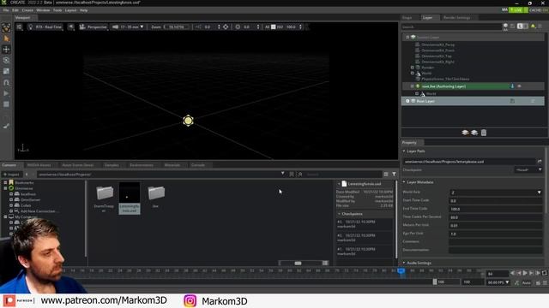
Task: Switch to the Layer tab
Action: [x=427, y=17]
